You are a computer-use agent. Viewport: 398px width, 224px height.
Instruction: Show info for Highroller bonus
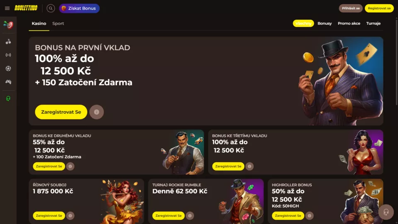coord(309,216)
